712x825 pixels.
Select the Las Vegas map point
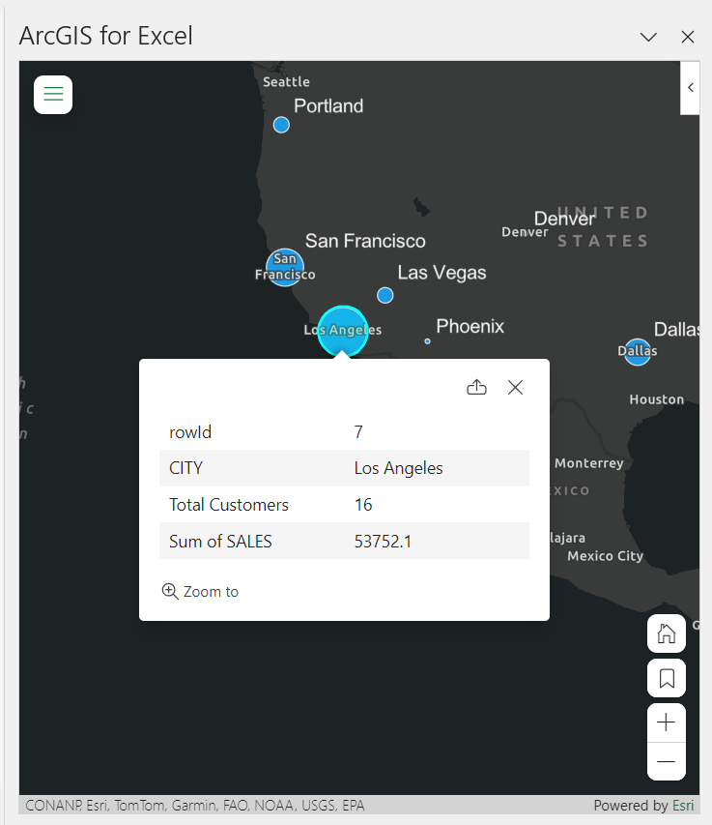385,295
